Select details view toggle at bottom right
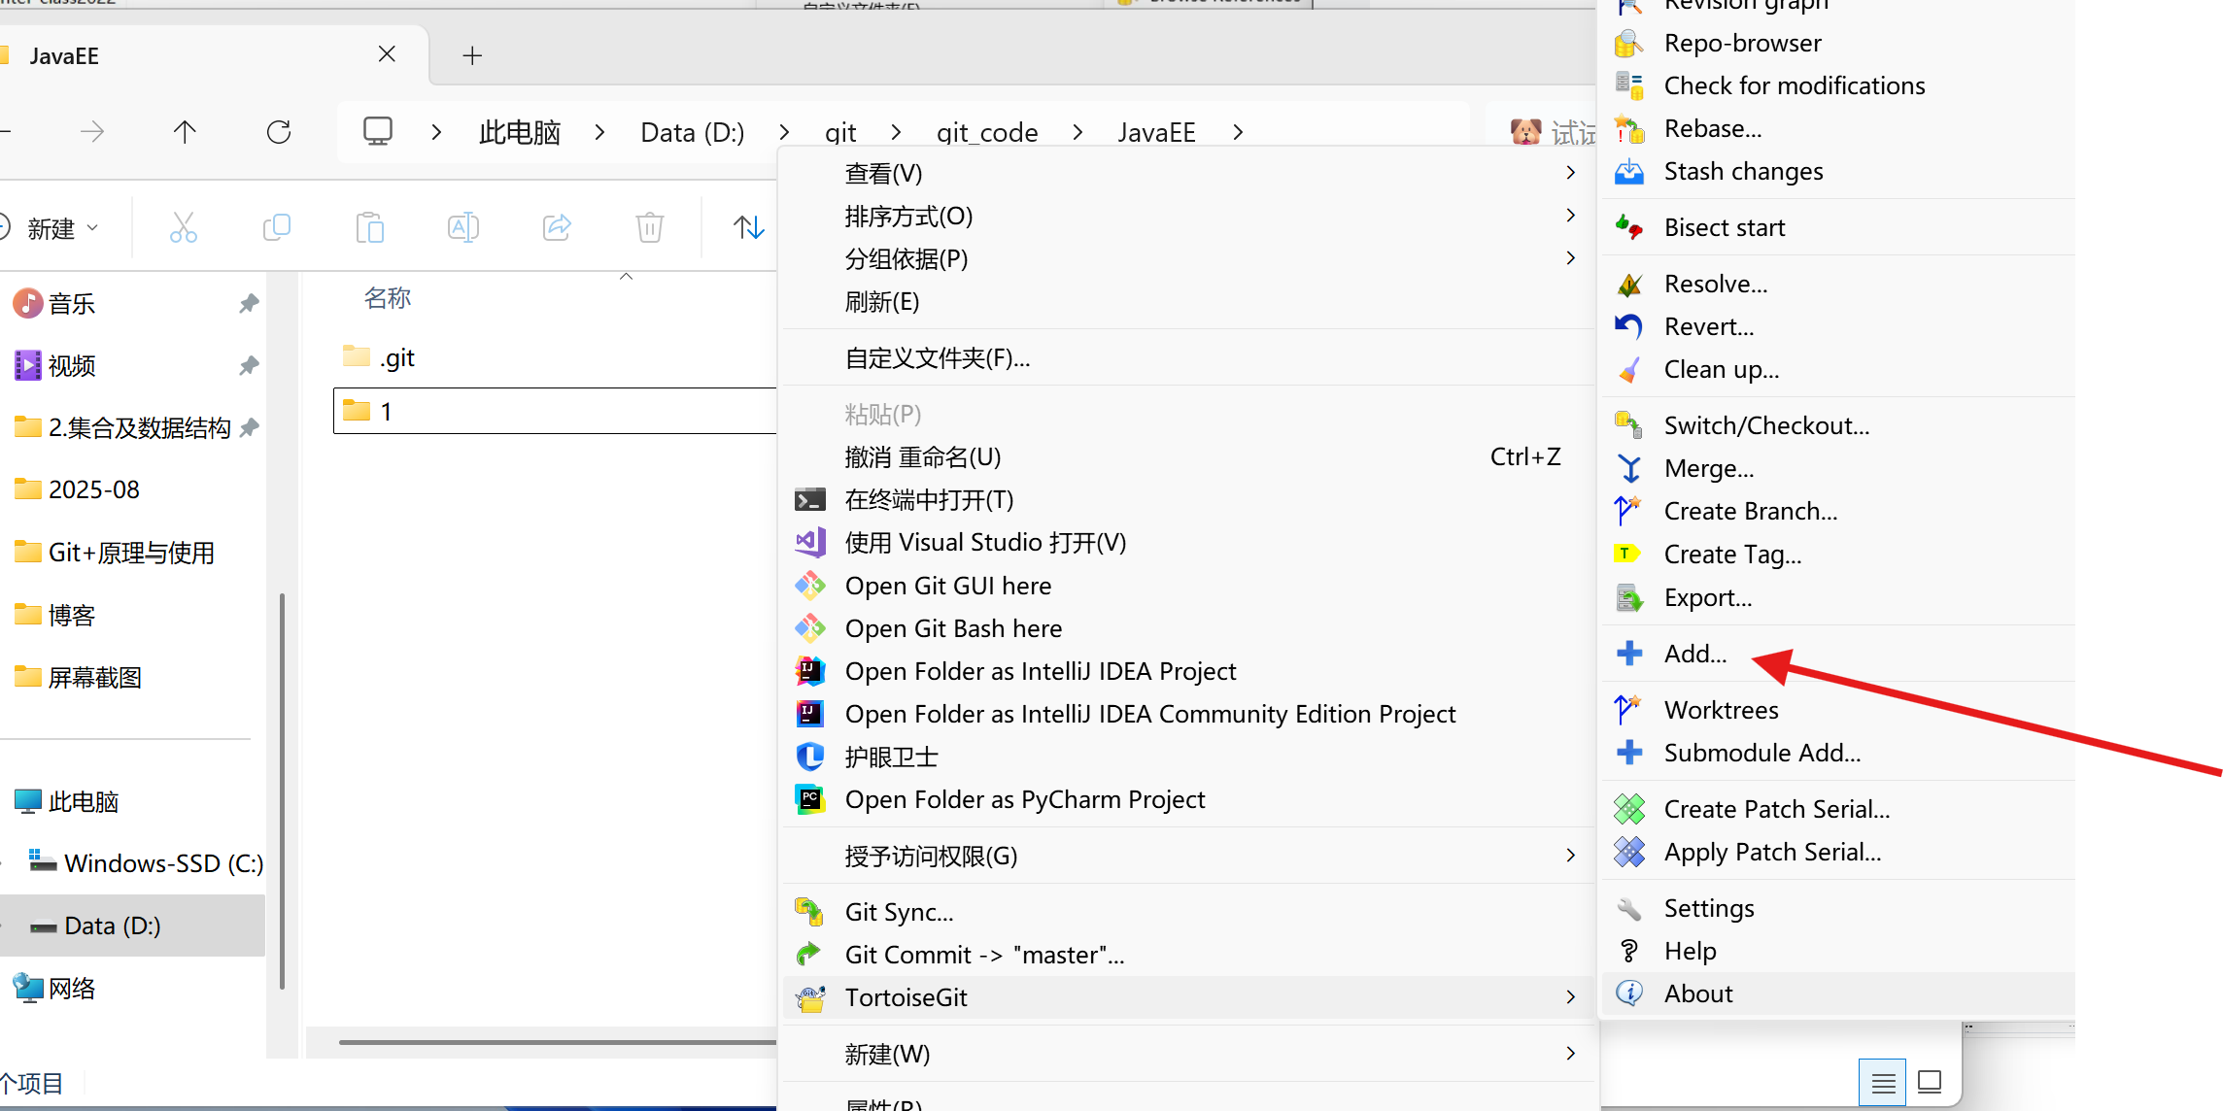Viewport: 2223px width, 1111px height. [1882, 1082]
